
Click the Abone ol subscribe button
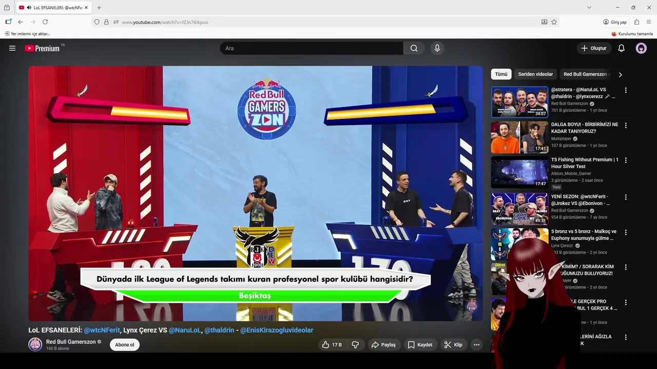pos(124,345)
